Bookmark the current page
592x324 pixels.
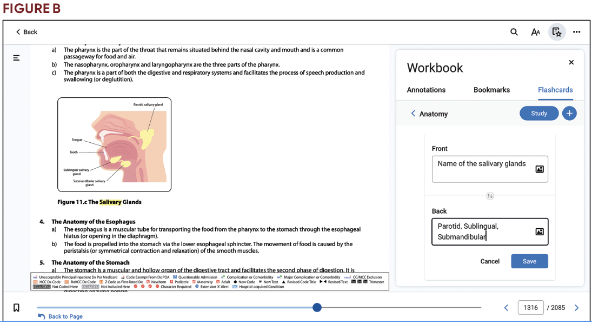(x=16, y=307)
